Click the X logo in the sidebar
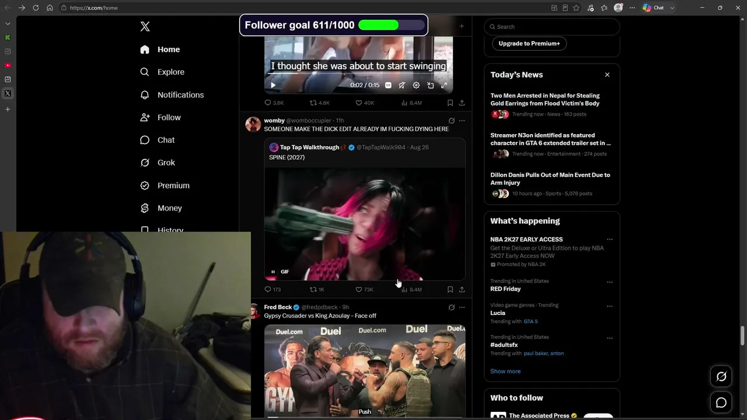Viewport: 747px width, 420px height. [x=145, y=26]
